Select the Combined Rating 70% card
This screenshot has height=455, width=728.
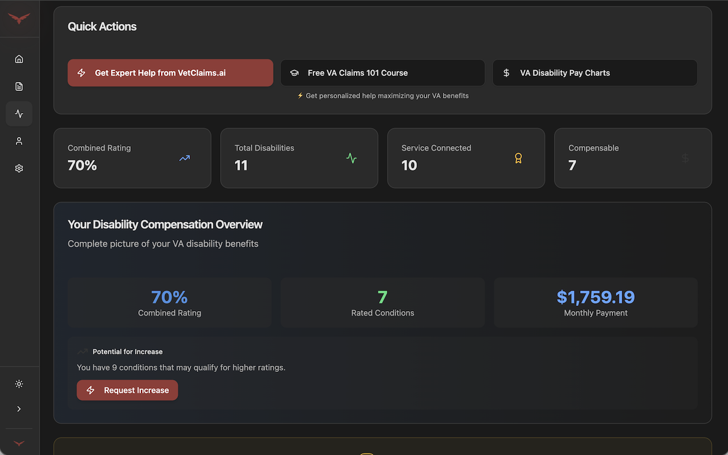point(132,158)
